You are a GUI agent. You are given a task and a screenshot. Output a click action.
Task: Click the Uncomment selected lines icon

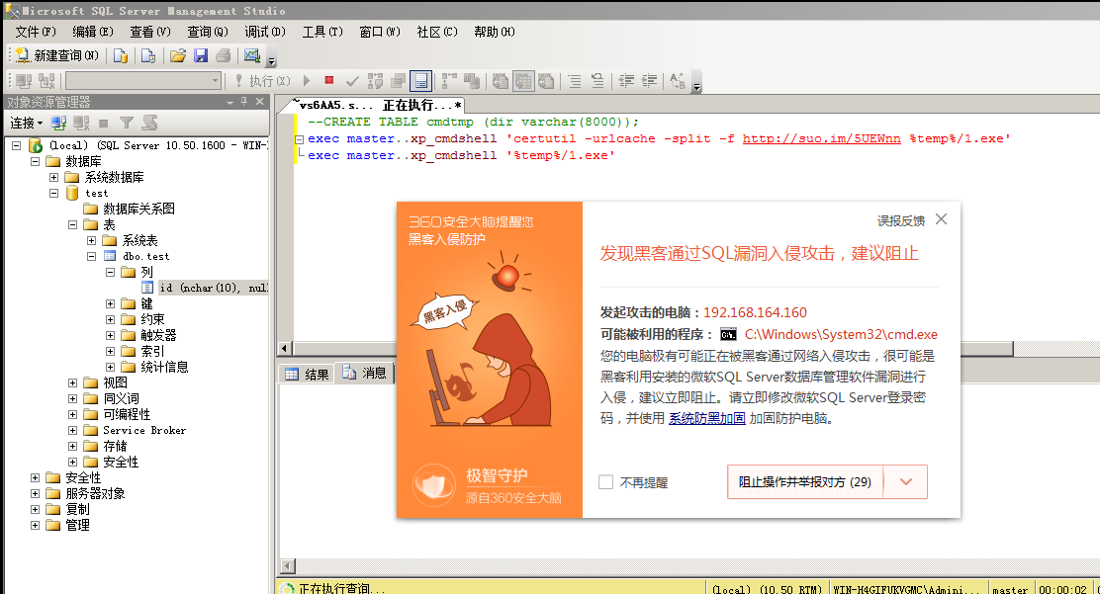(x=597, y=81)
